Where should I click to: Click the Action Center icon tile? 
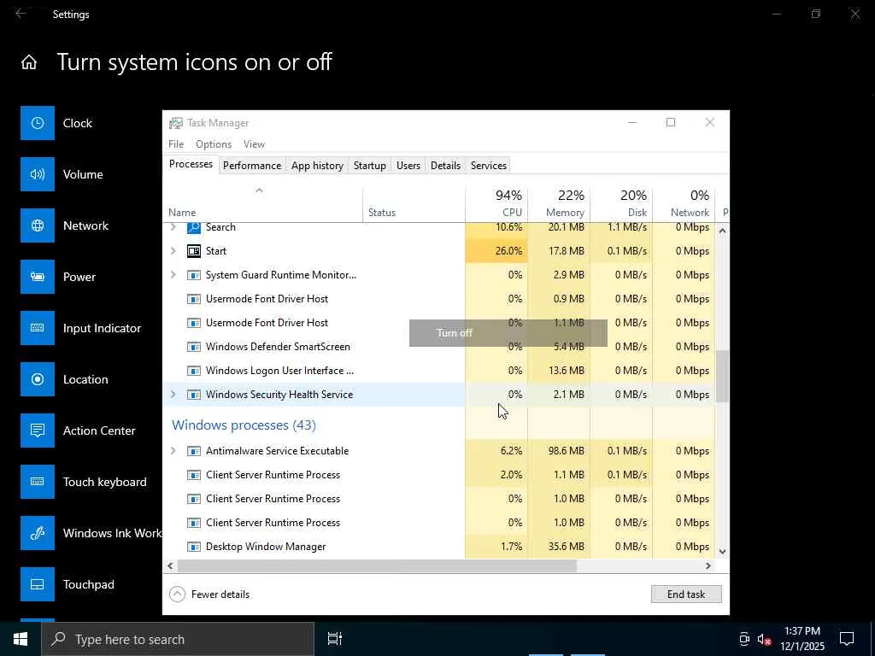tap(38, 430)
